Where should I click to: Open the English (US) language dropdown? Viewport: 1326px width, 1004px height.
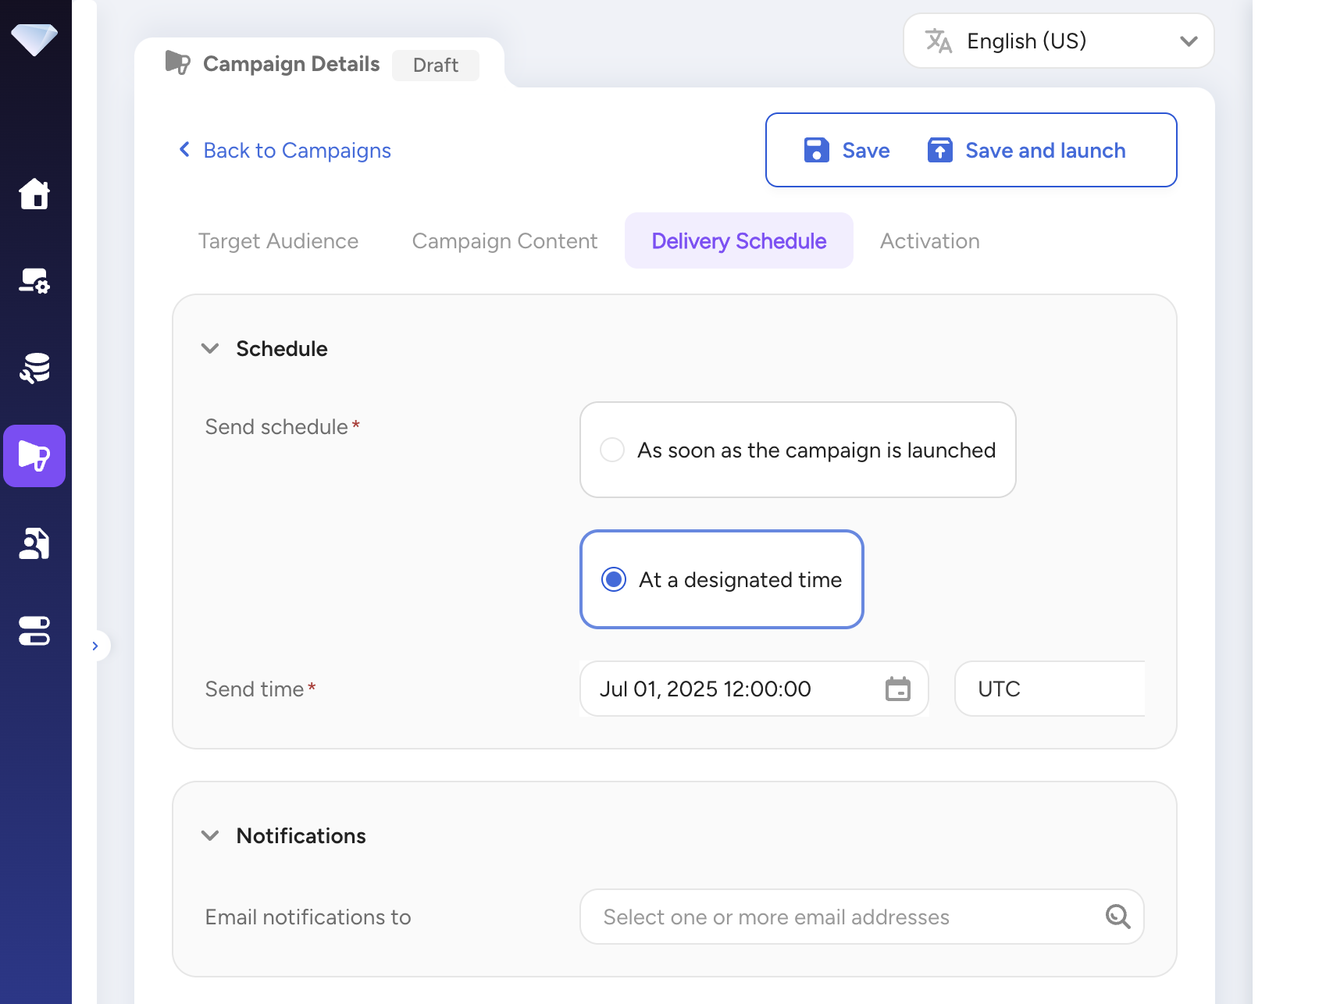1057,41
